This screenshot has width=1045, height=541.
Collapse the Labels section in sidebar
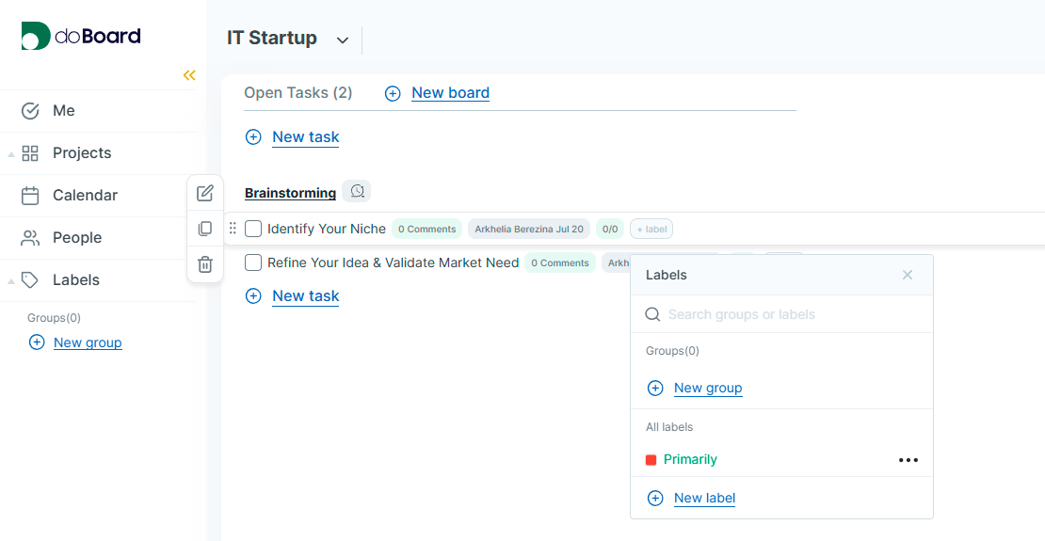(x=11, y=280)
